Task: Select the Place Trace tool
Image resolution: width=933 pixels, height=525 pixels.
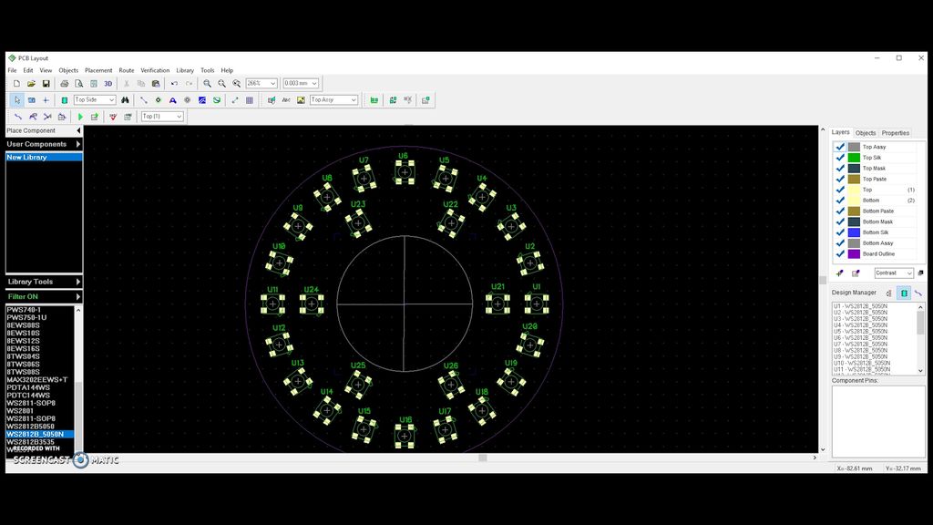Action: [142, 100]
